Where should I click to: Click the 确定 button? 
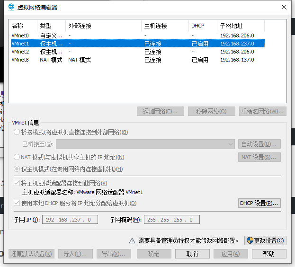tap(154, 254)
